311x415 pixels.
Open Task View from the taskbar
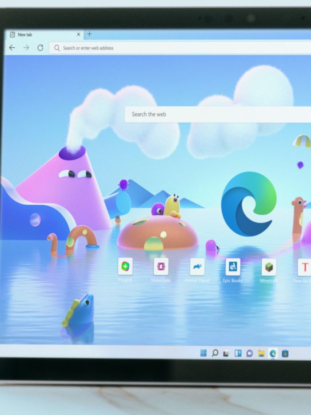tap(226, 353)
